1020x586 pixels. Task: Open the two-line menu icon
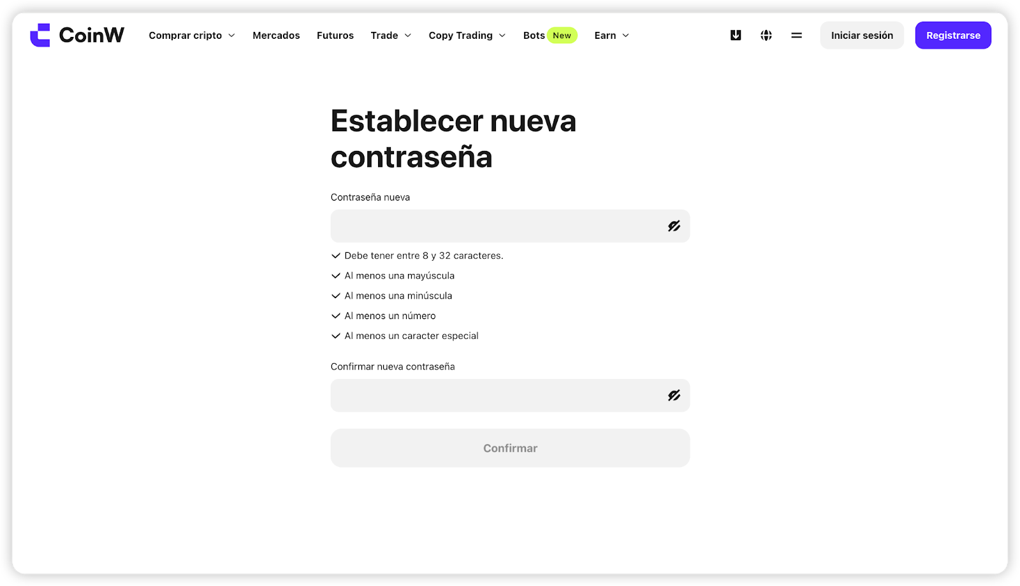pos(797,35)
